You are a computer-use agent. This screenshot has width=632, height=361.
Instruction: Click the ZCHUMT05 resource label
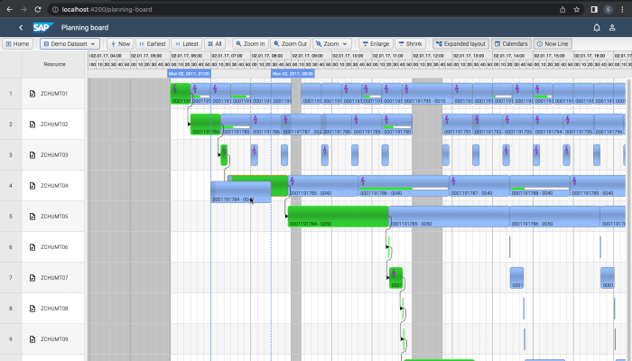point(54,217)
